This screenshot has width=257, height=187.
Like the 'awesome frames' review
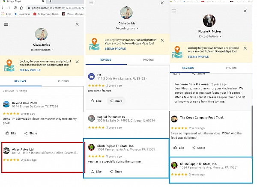(x=96, y=101)
